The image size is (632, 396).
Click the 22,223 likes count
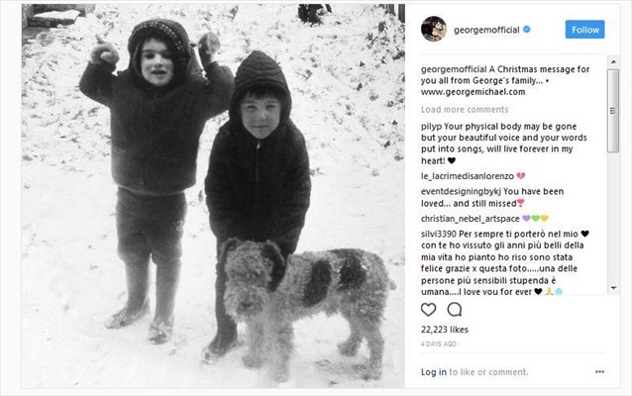tap(445, 330)
